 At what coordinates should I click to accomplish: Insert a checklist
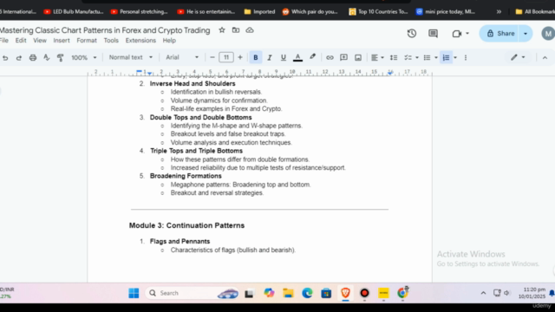[x=408, y=57]
